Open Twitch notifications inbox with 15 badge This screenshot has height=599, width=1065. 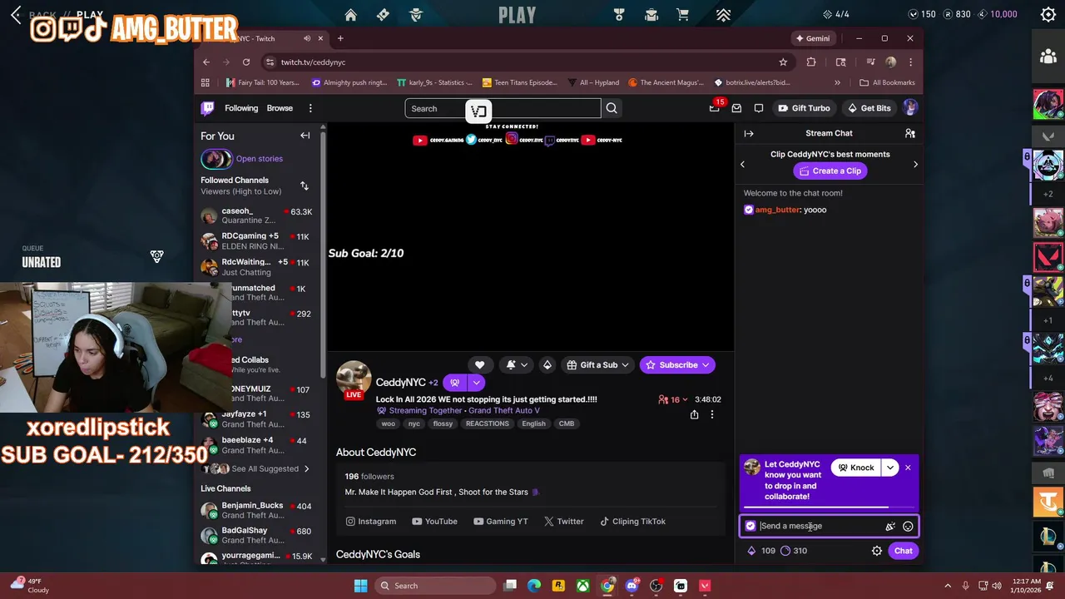coord(715,108)
